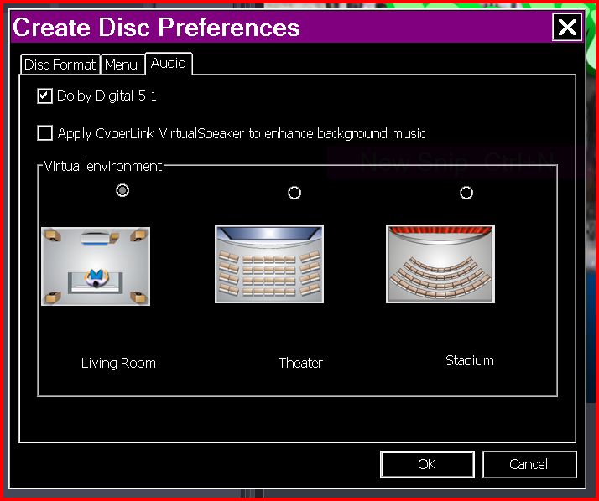
Task: Click the Stadium curved seating image
Action: (440, 263)
